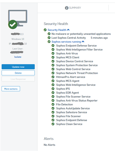Click green check beside No malware line
Screen dimensions: 115x151
tap(49, 34)
